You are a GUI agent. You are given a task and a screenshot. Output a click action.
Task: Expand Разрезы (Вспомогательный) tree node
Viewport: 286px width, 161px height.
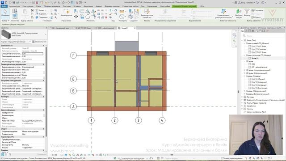(x=244, y=94)
